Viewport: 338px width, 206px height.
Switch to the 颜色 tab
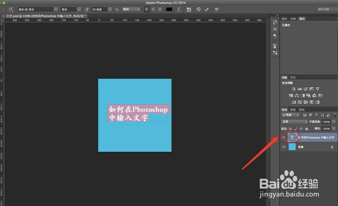(284, 19)
